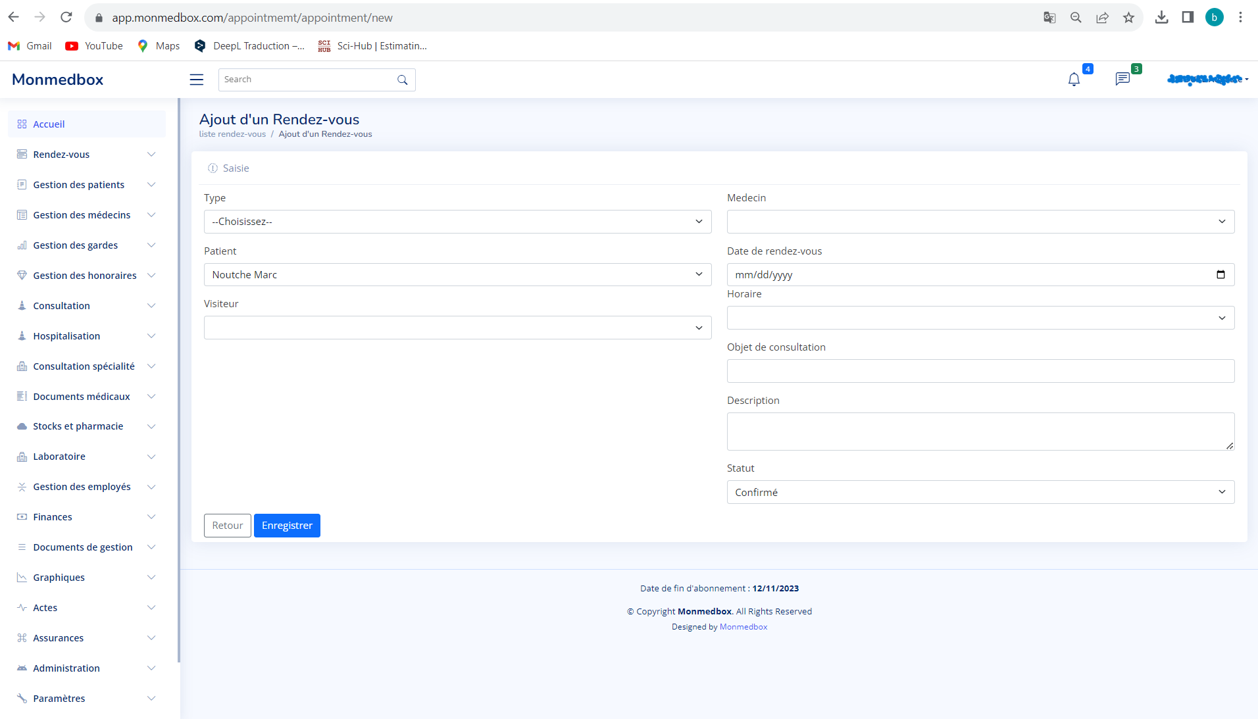Image resolution: width=1258 pixels, height=719 pixels.
Task: Open the Medecin dropdown
Action: pos(980,222)
